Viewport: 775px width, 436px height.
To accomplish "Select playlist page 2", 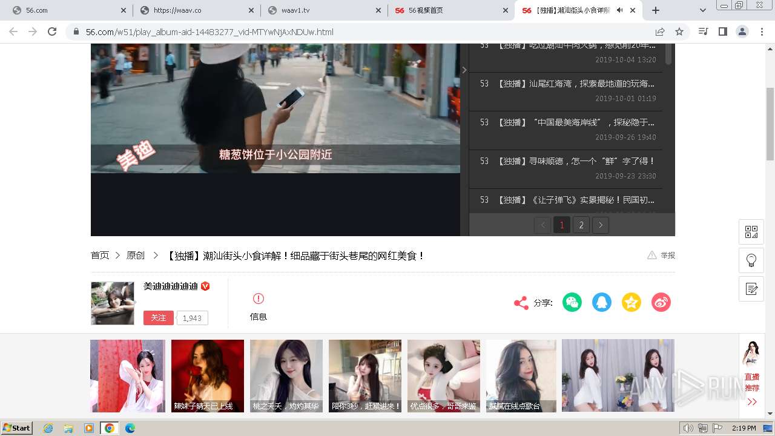I will 581,225.
